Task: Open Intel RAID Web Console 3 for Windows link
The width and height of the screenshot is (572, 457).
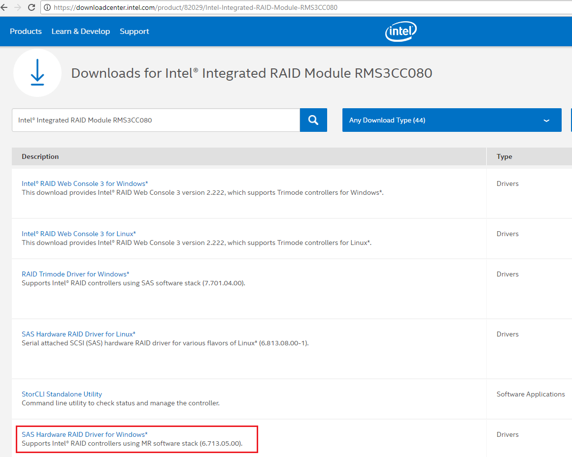Action: [x=84, y=183]
